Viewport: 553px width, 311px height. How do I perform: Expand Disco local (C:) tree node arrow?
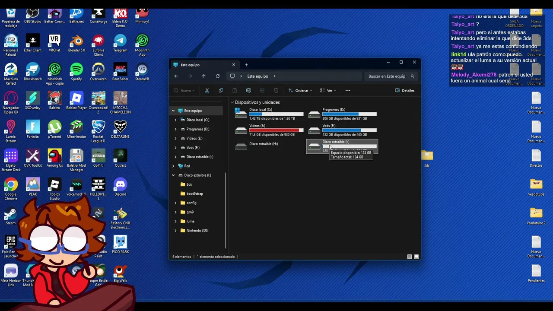point(175,120)
